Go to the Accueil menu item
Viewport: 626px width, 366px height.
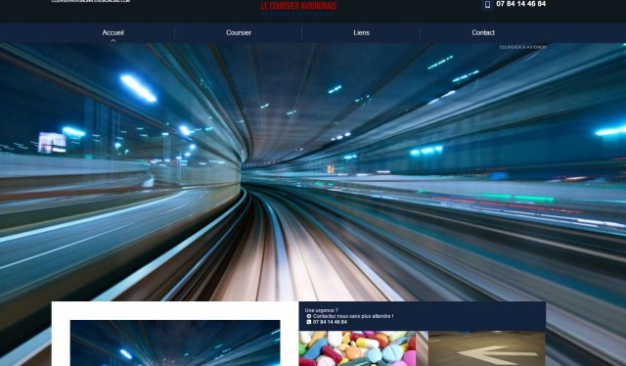113,32
